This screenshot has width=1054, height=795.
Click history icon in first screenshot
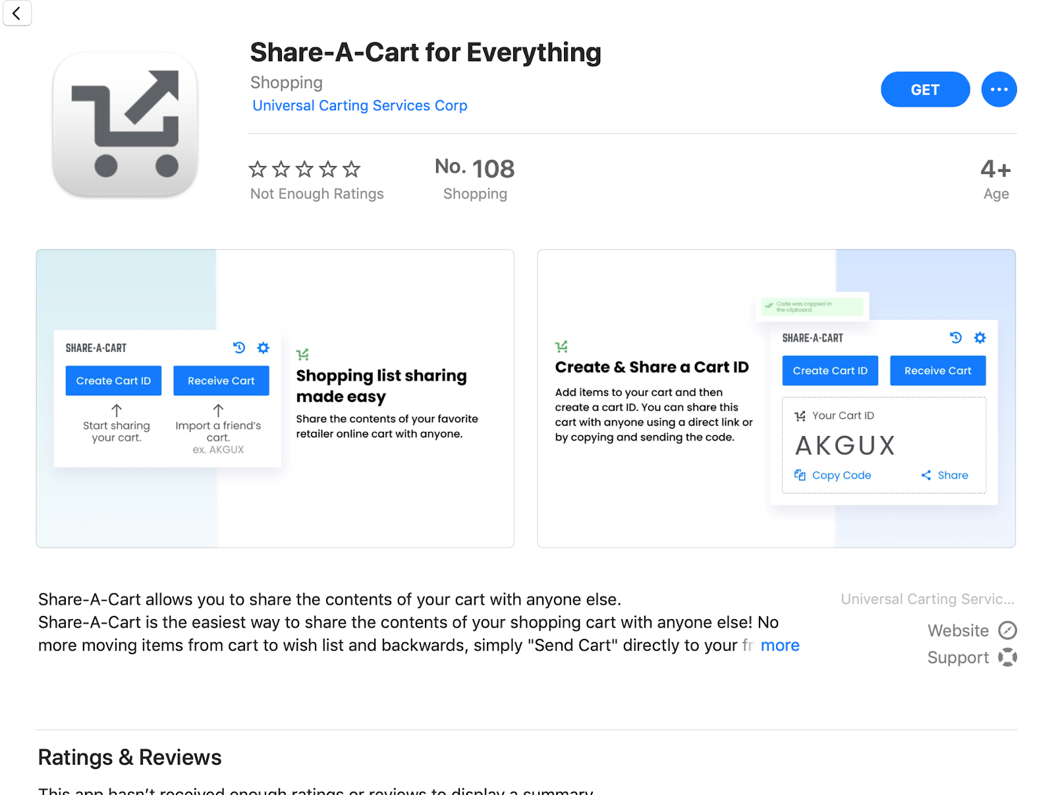click(239, 348)
